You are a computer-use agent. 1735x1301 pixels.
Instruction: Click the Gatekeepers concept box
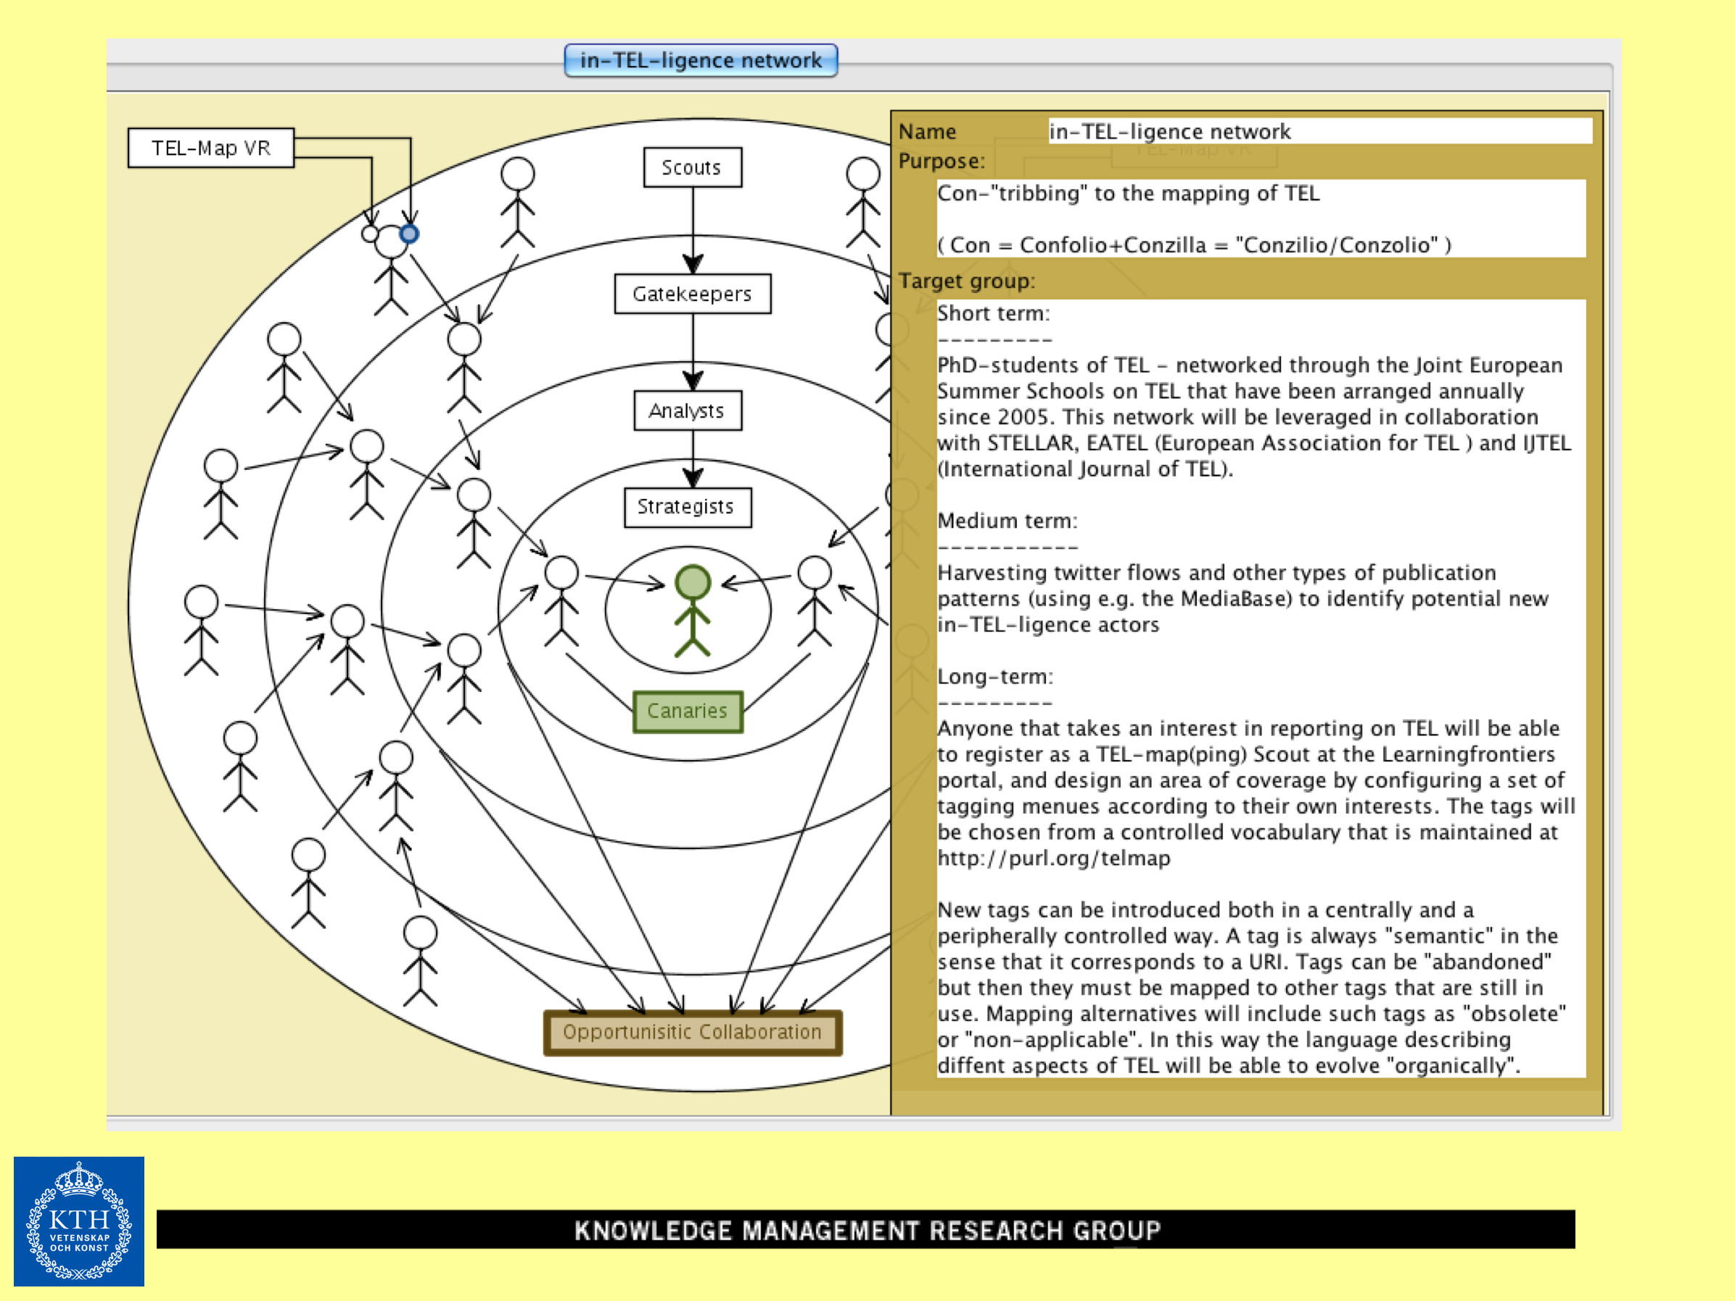[692, 294]
